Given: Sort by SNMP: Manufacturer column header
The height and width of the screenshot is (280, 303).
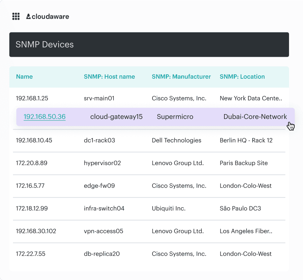Looking at the screenshot, I should (181, 77).
